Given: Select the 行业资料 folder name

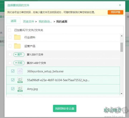Looking at the screenshot, I should click(30, 37).
